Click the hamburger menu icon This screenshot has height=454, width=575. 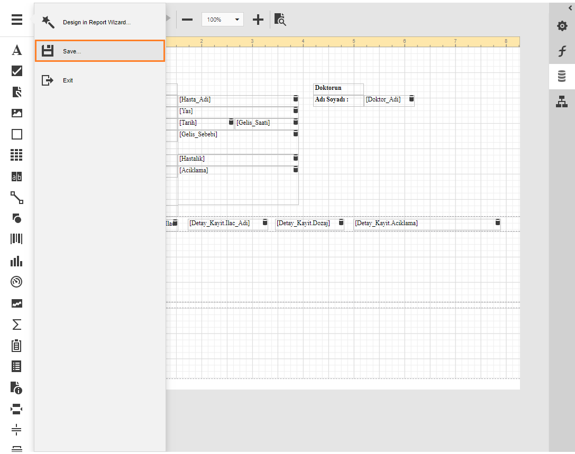tap(17, 20)
